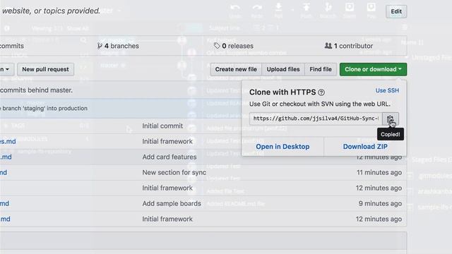Click Create new file
The height and width of the screenshot is (254, 452).
pyautogui.click(x=236, y=69)
